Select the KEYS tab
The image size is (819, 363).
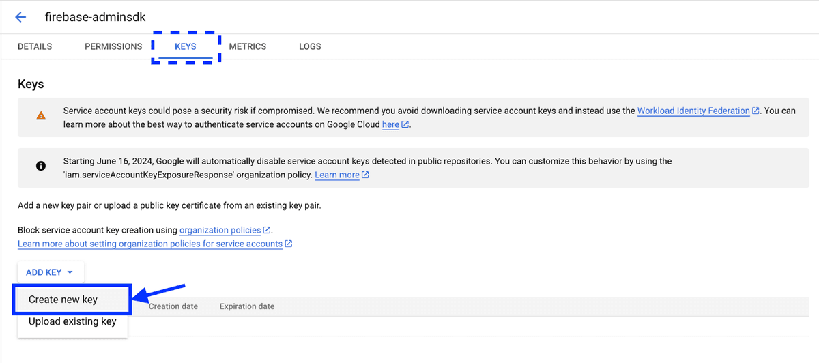point(185,46)
